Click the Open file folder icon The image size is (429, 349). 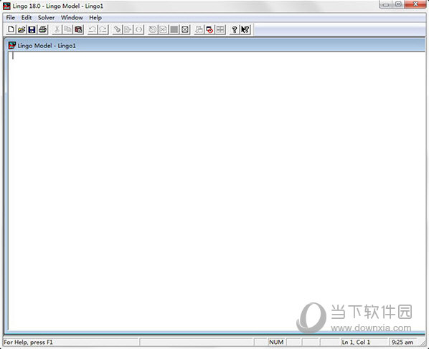tap(22, 29)
